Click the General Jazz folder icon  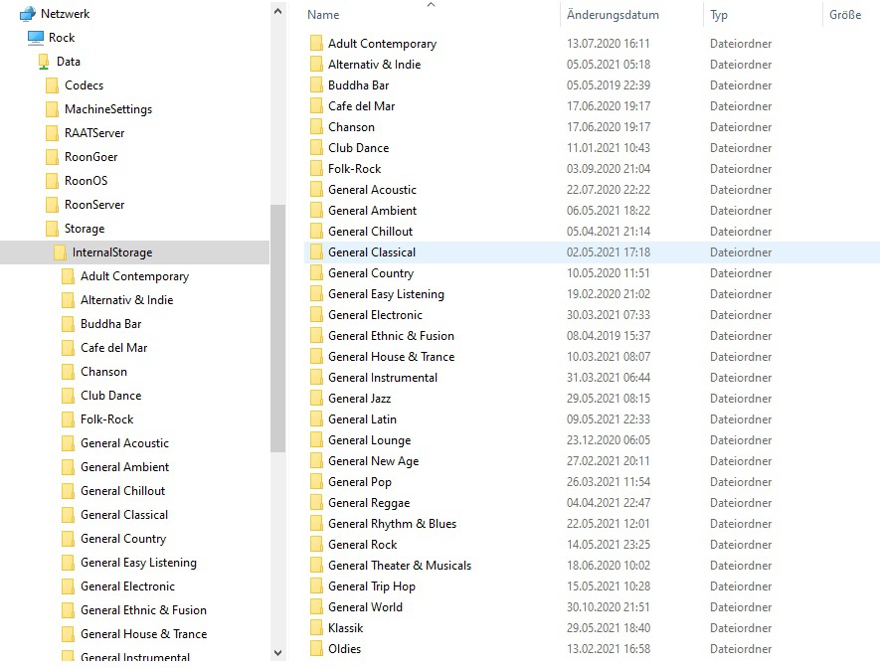[x=316, y=399]
